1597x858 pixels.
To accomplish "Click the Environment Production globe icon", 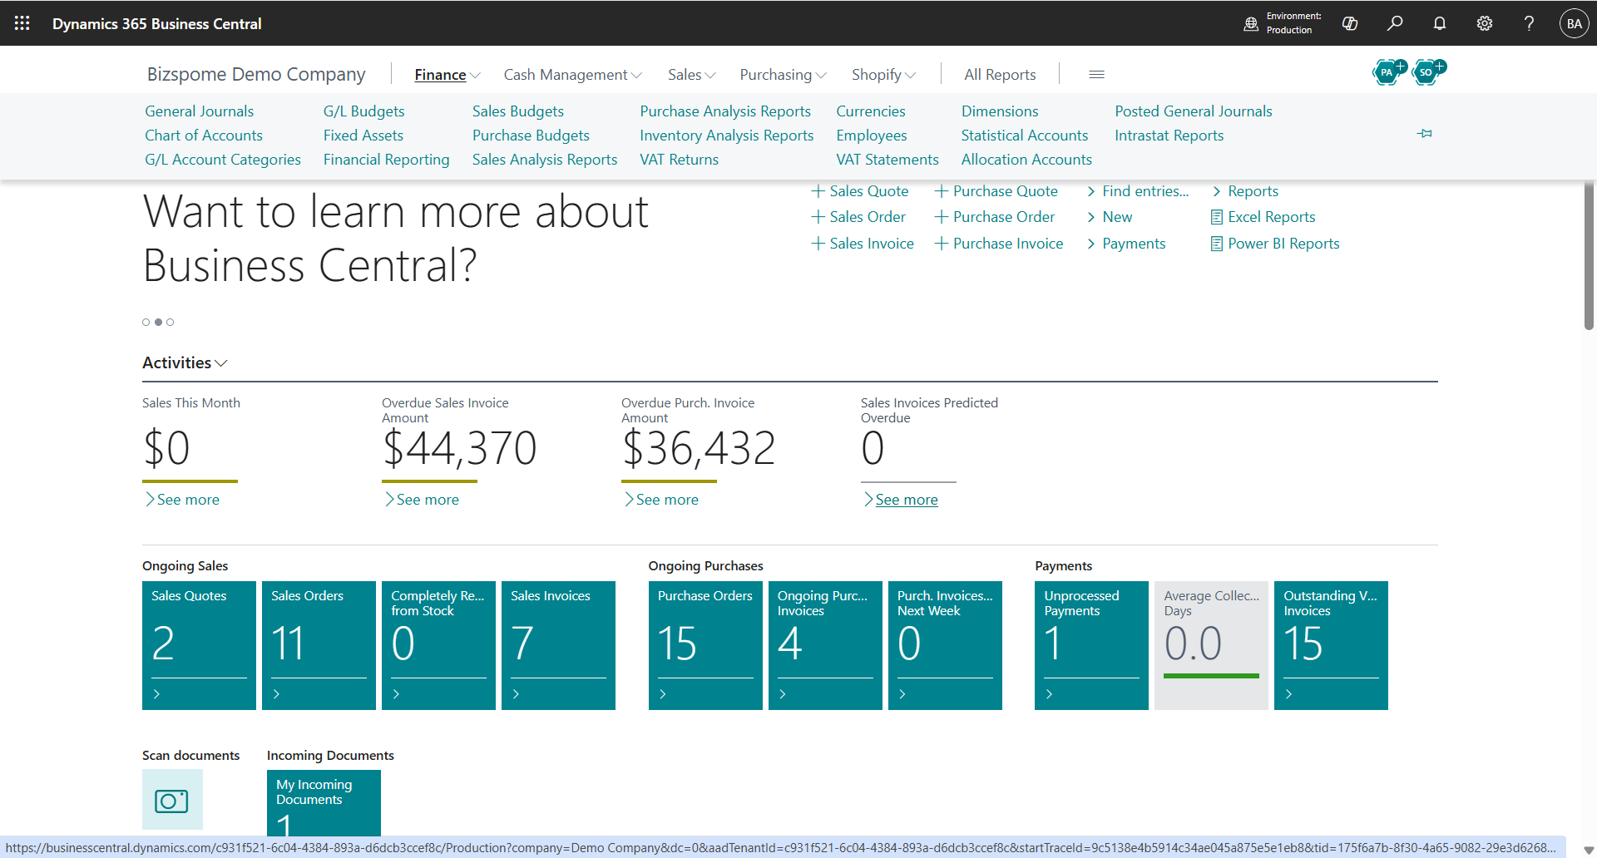I will (1251, 23).
